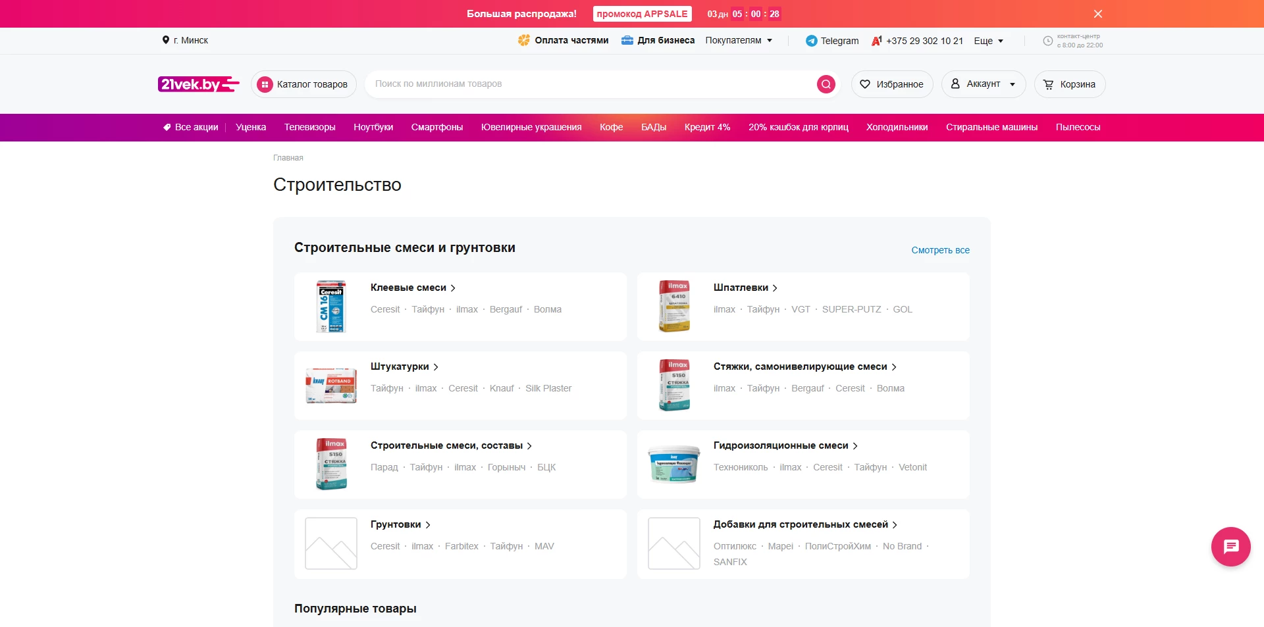The image size is (1264, 627).
Task: Click the A1 logo next to the phone number
Action: (876, 40)
